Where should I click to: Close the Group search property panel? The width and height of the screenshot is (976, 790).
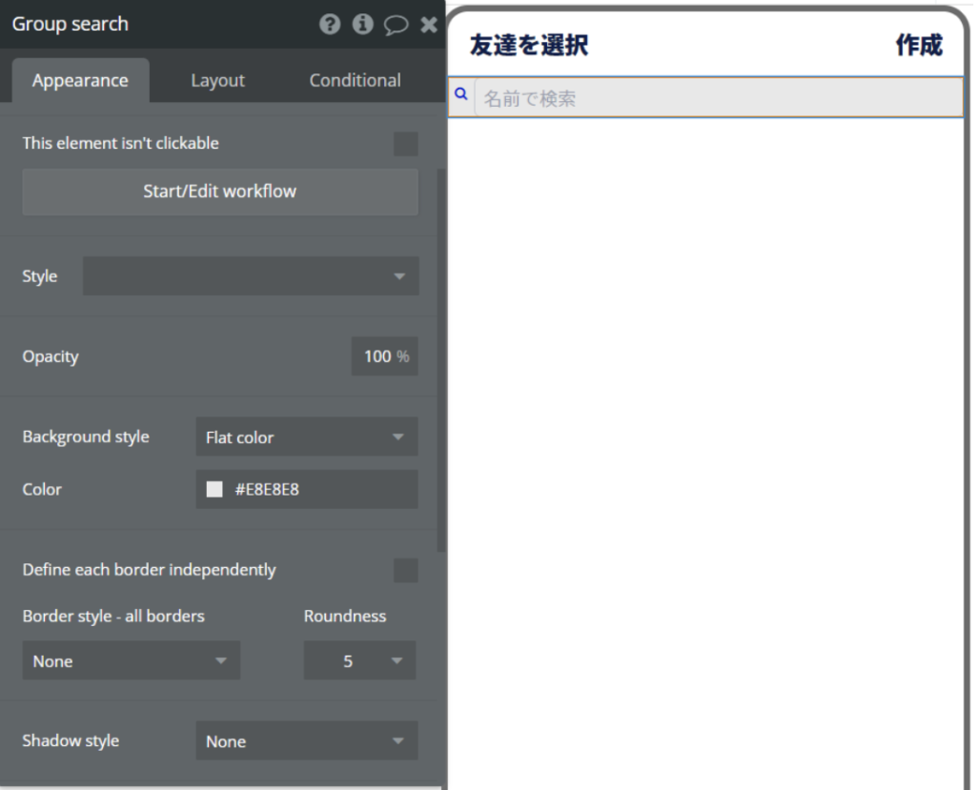click(428, 25)
